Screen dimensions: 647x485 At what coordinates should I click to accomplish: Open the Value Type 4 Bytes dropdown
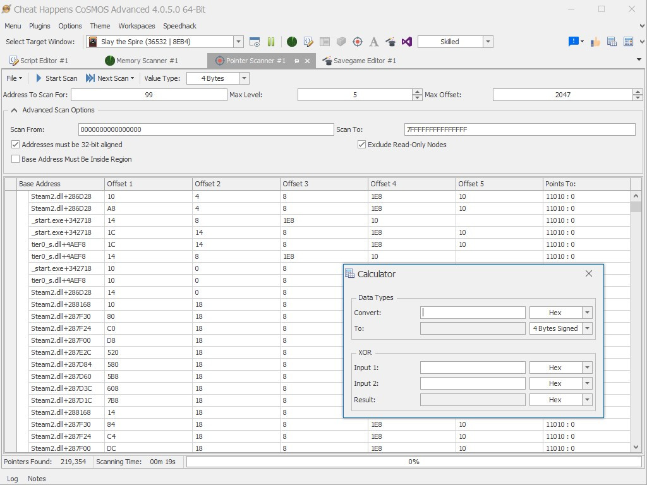[x=244, y=78]
